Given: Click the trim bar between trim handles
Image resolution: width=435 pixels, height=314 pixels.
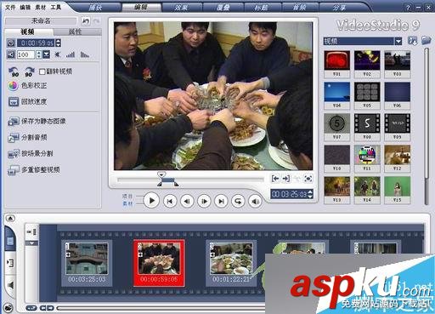Looking at the screenshot, I should pyautogui.click(x=168, y=181).
